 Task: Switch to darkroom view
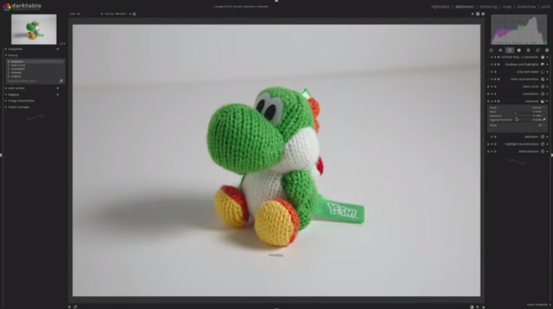tap(465, 6)
